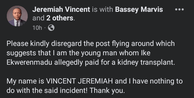Open the post via the 10h timestamp
This screenshot has height=98, width=194.
[37, 28]
